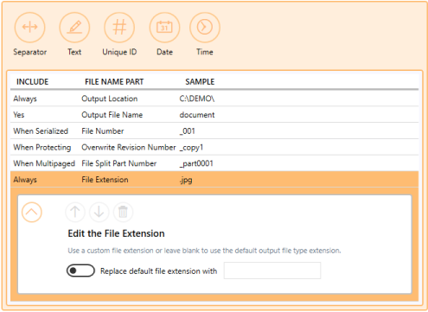Collapse the File Extension editor with chevron
This screenshot has width=428, height=312.
click(32, 213)
